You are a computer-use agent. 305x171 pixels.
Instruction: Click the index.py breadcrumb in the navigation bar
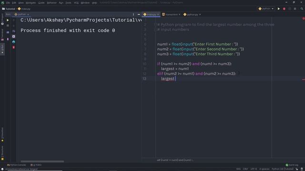[24, 9]
